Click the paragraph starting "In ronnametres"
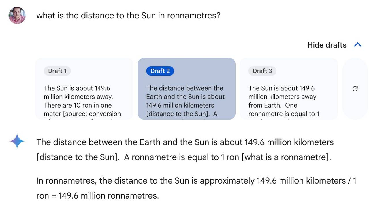Screen dimensions: 369x209 [197, 188]
